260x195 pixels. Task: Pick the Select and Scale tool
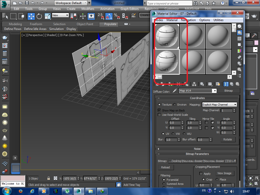(x=47, y=16)
